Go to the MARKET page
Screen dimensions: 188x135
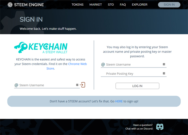pos(96,5)
